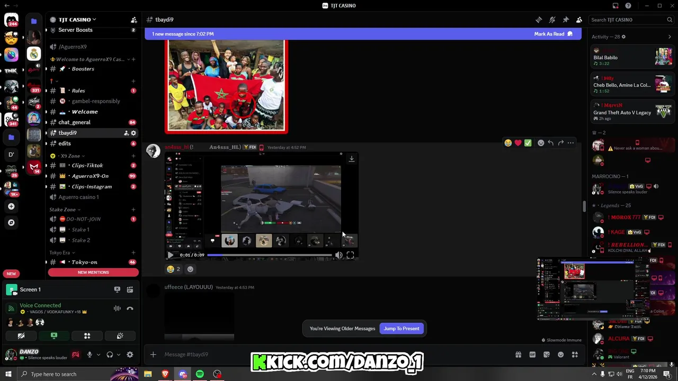Screen dimensions: 678x381
Task: Click invite people icon beside server name
Action: tap(133, 20)
